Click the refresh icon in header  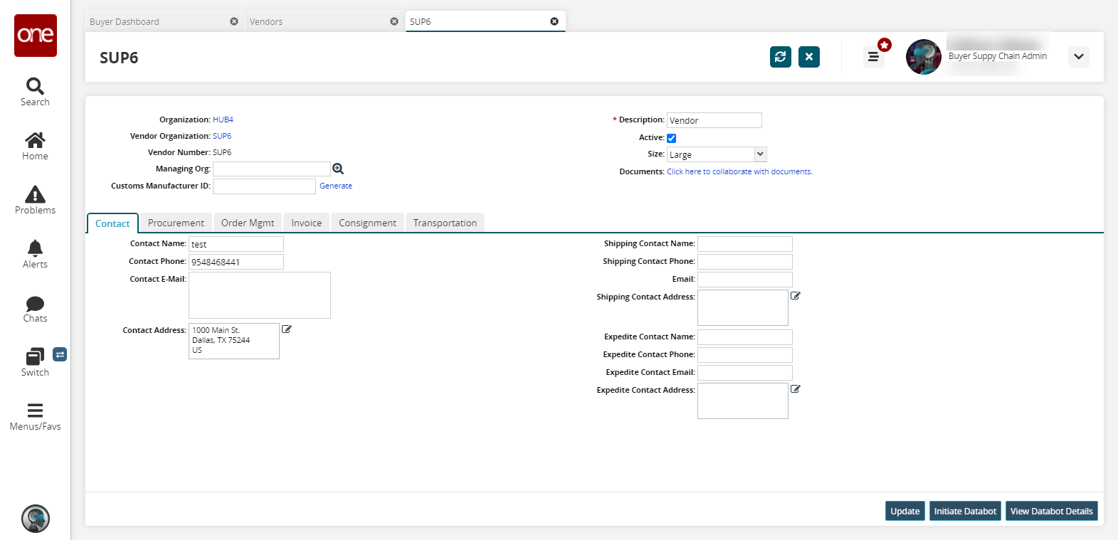pyautogui.click(x=780, y=57)
